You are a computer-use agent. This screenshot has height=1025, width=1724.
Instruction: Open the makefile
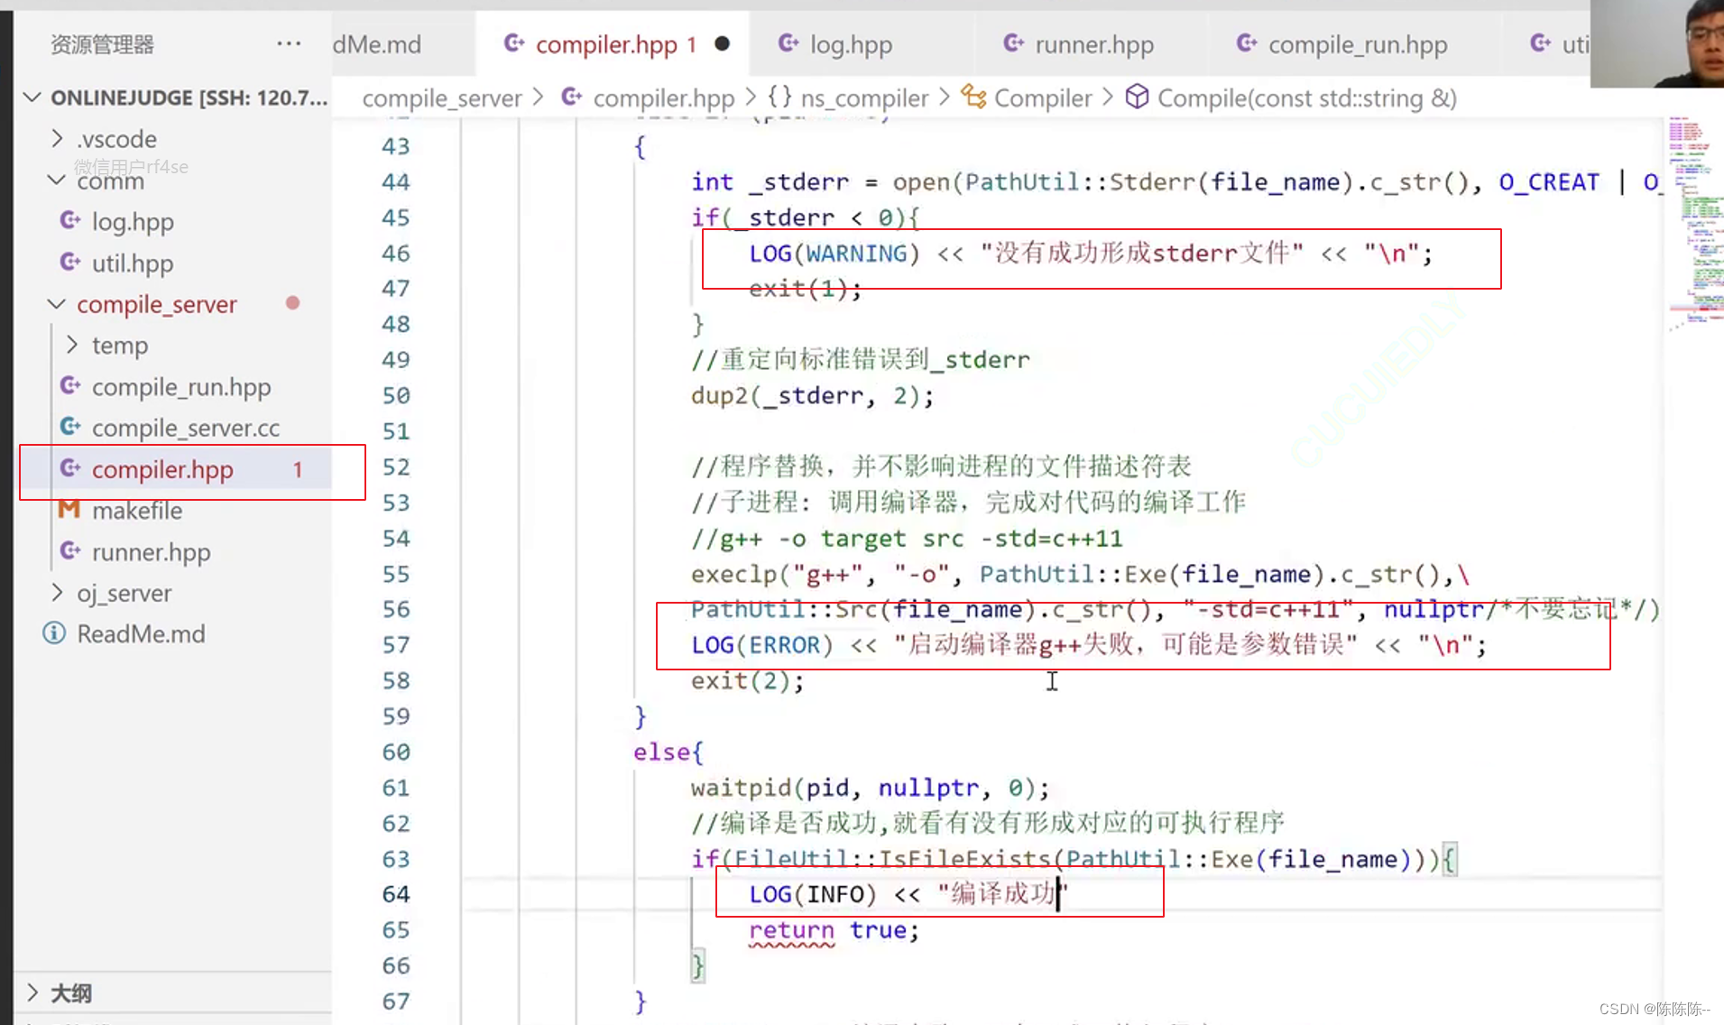(137, 511)
